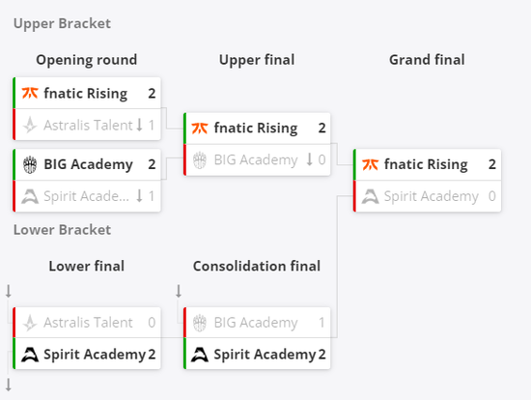The image size is (531, 400).
Task: Click BIG Academy logo in Consolidation final
Action: pos(200,323)
